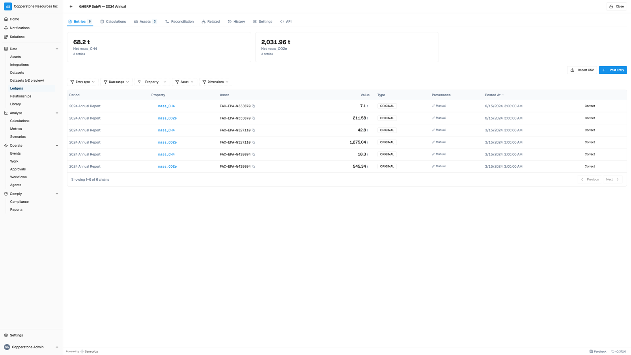Click the Close ledger button
This screenshot has width=631, height=355.
(616, 7)
